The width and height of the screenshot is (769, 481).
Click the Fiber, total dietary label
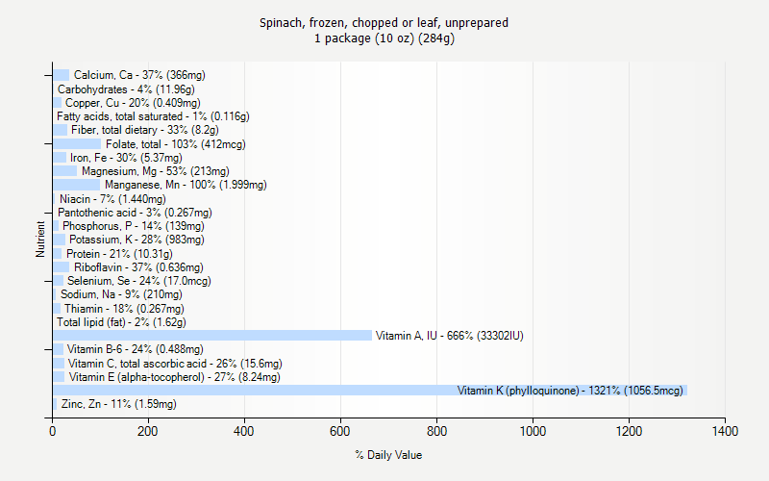144,130
